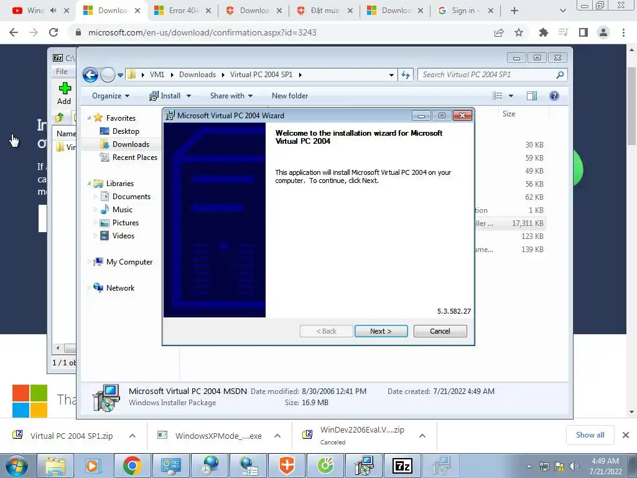
Task: Go back in the Explorer window
Action: coord(90,75)
